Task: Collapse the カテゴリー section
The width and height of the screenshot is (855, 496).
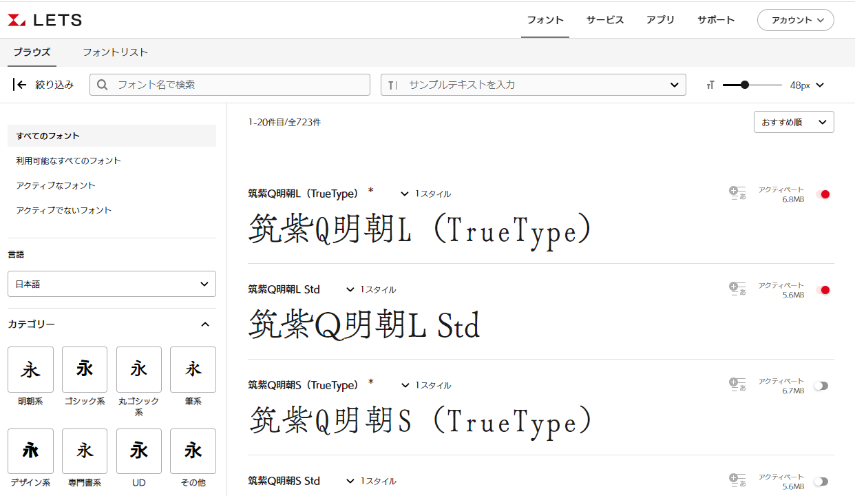Action: point(204,324)
